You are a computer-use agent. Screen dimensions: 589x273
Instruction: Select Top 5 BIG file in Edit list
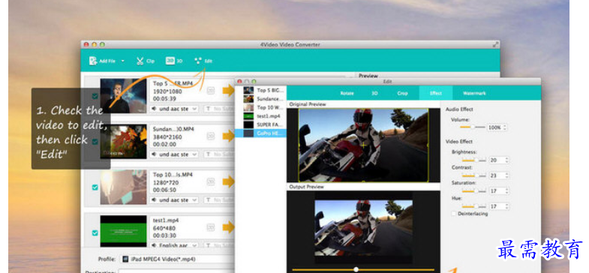260,90
